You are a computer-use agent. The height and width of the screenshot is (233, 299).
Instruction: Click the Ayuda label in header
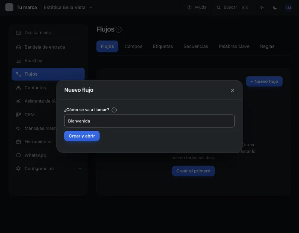tap(200, 7)
